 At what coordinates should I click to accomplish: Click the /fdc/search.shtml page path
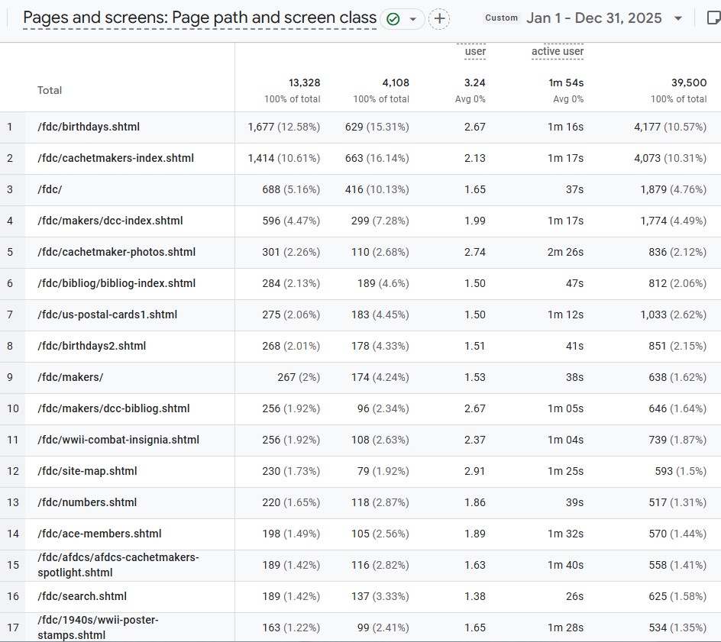pyautogui.click(x=82, y=596)
